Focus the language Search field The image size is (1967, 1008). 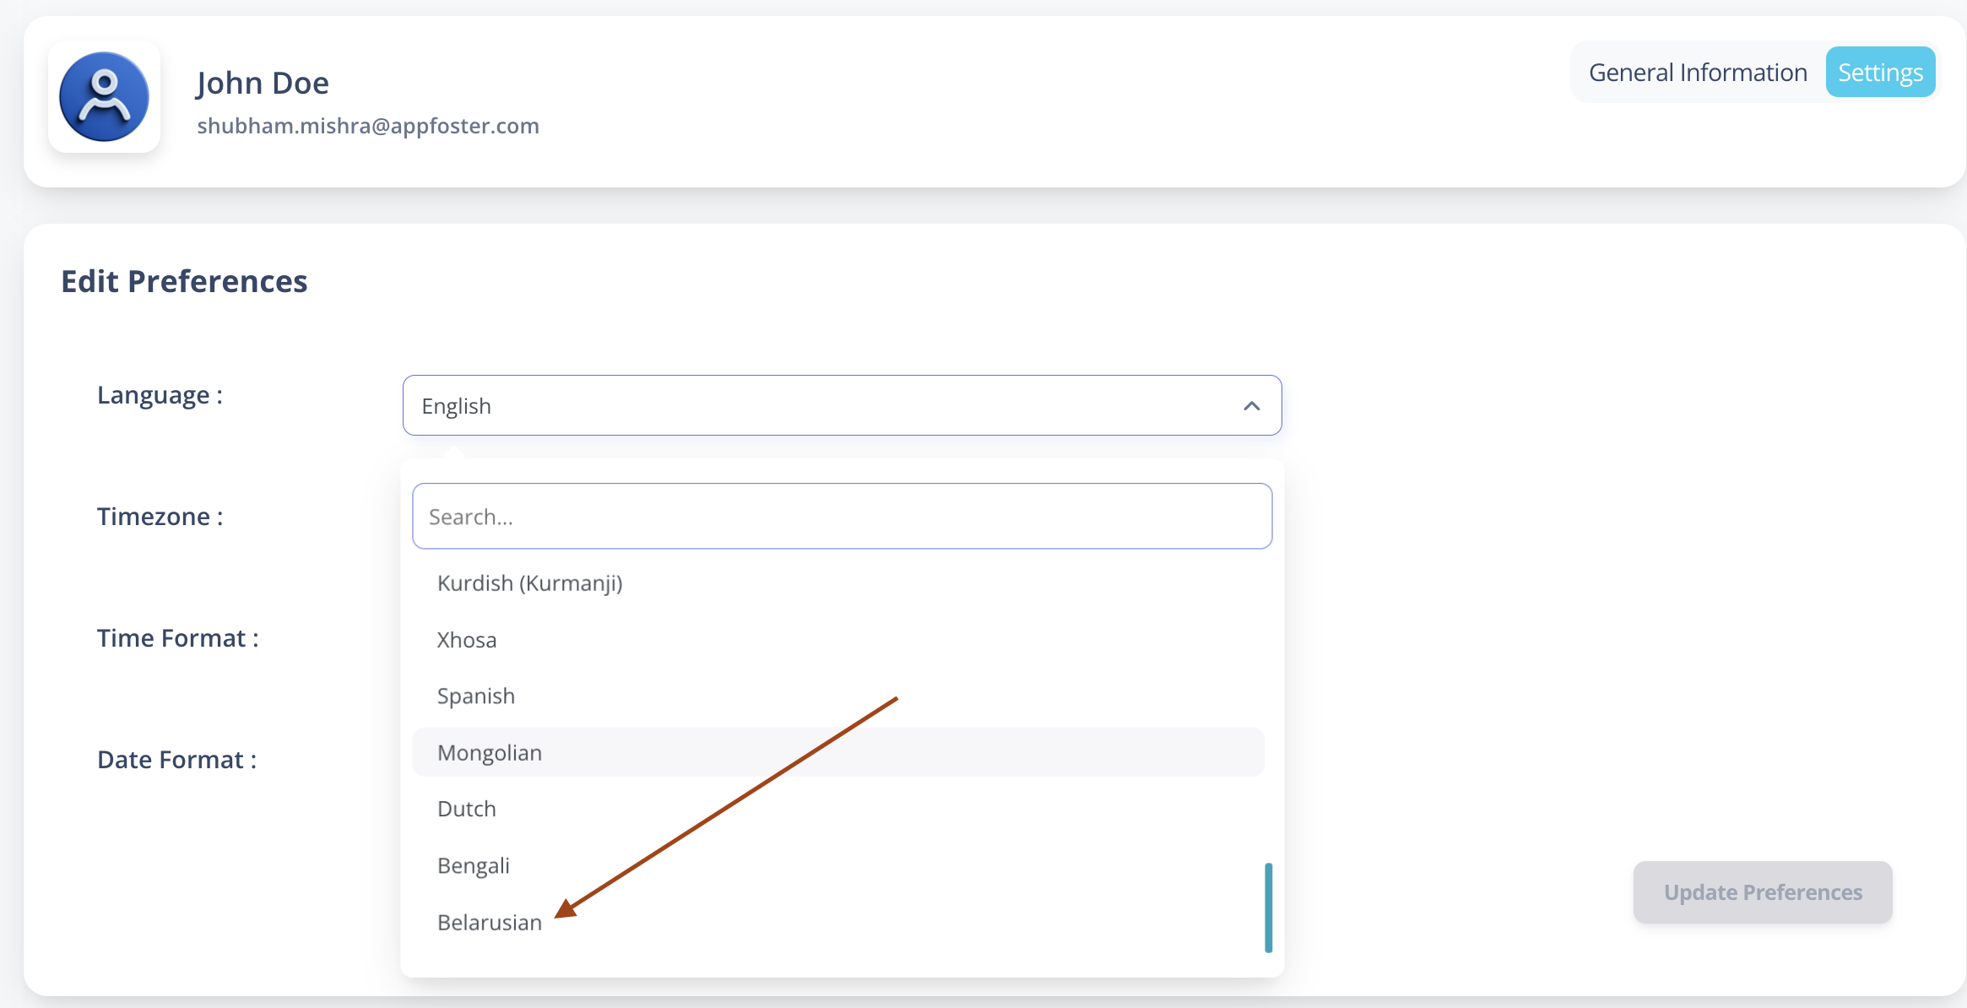point(842,517)
